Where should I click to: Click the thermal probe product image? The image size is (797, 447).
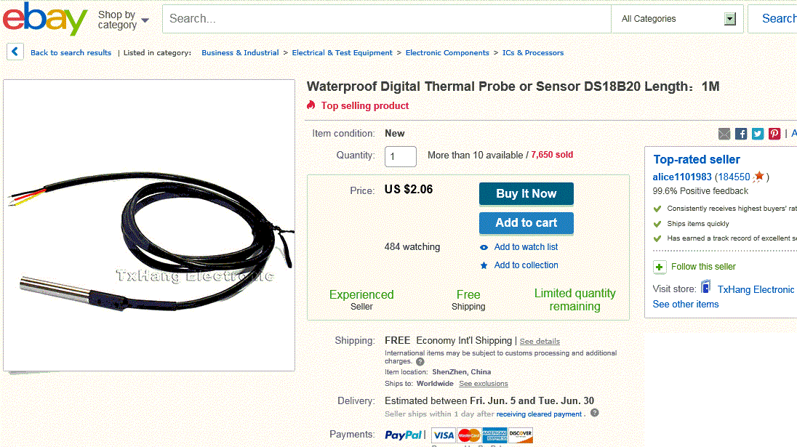point(149,225)
